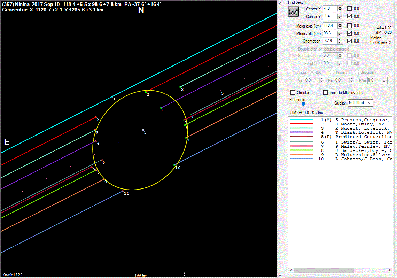Click the left arrow of the legend scrollbar
397x278 pixels.
[291, 270]
